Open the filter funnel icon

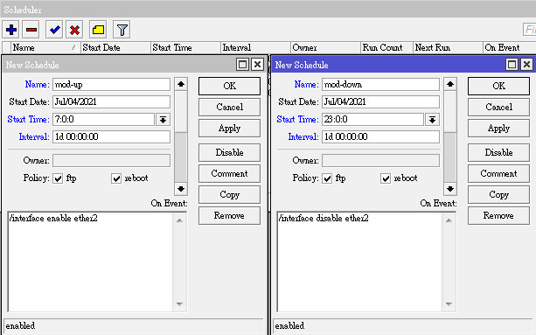[122, 30]
